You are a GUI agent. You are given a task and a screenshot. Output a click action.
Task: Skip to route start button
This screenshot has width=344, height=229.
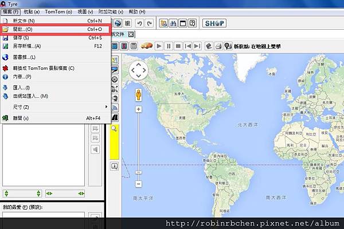pos(188,46)
